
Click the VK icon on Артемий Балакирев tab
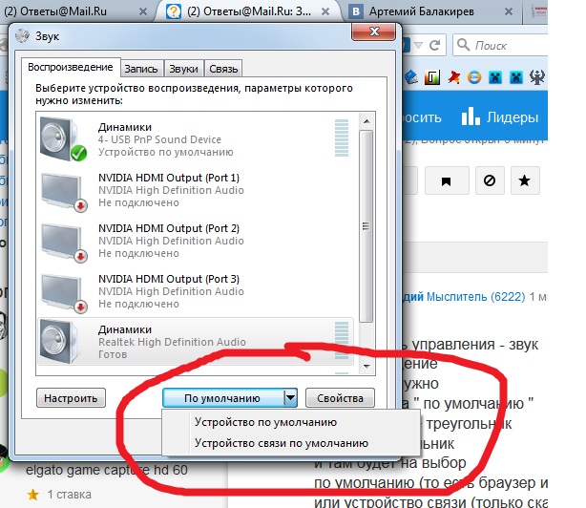point(356,11)
